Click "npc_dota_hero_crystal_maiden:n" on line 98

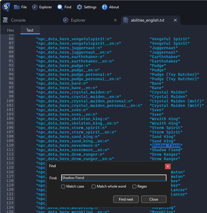pos(74,92)
